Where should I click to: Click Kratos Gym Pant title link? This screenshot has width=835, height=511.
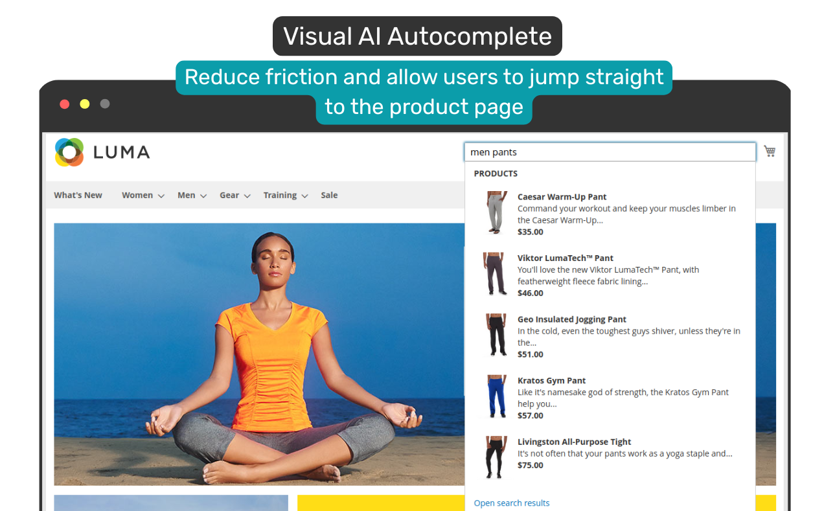tap(551, 381)
